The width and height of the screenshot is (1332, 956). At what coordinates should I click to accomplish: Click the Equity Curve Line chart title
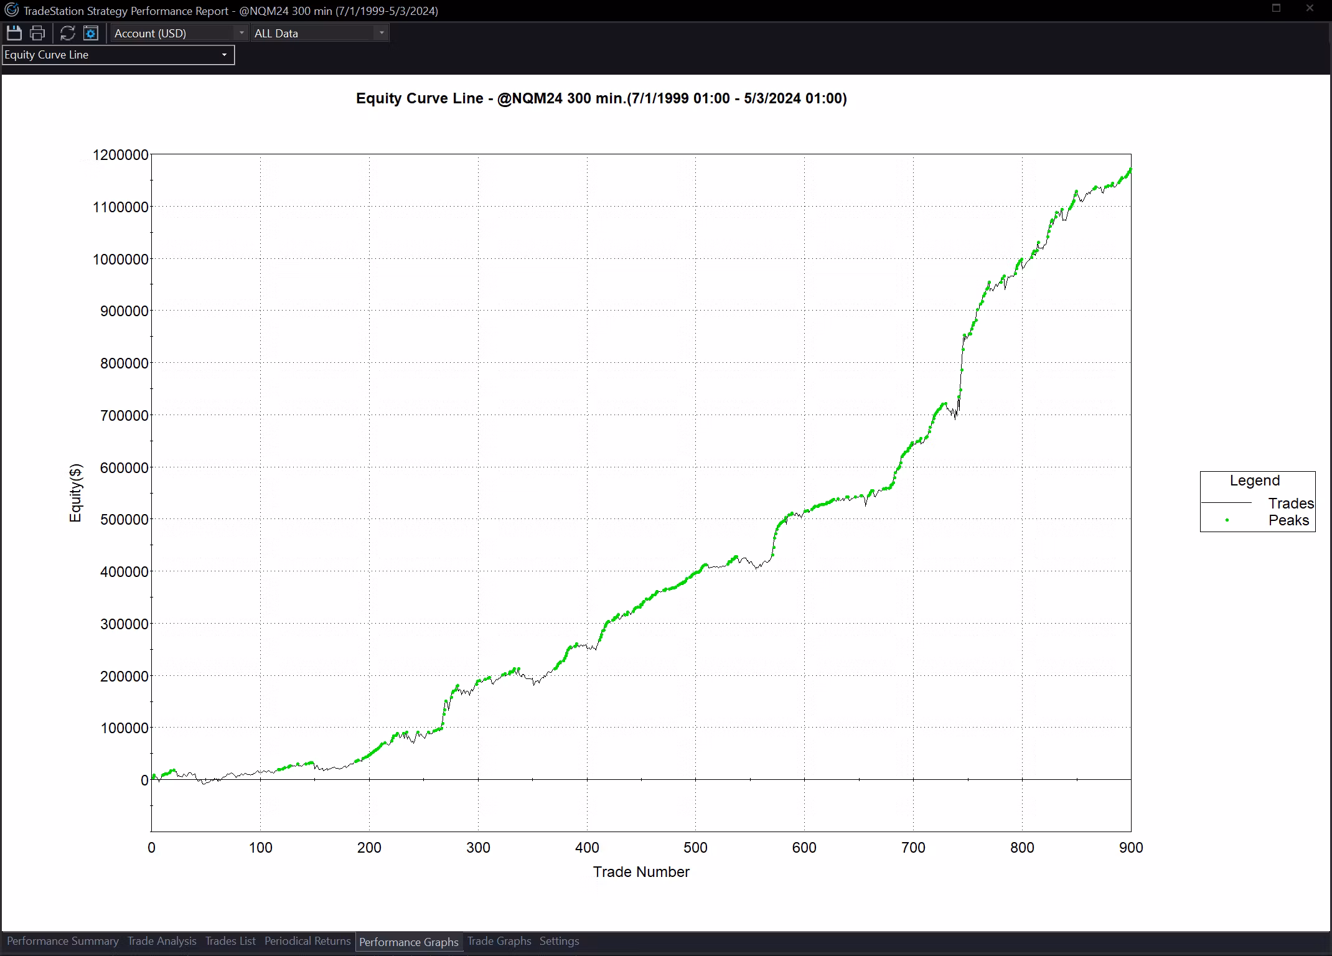coord(601,98)
